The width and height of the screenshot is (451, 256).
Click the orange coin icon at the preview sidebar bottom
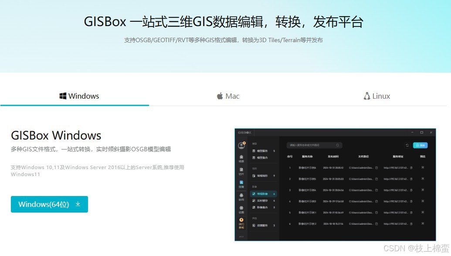[x=241, y=220]
